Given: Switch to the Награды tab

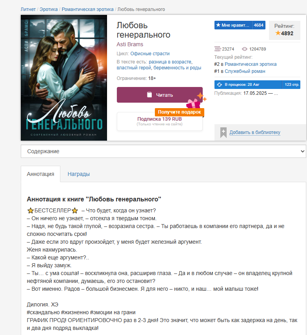Looking at the screenshot, I should [x=79, y=174].
